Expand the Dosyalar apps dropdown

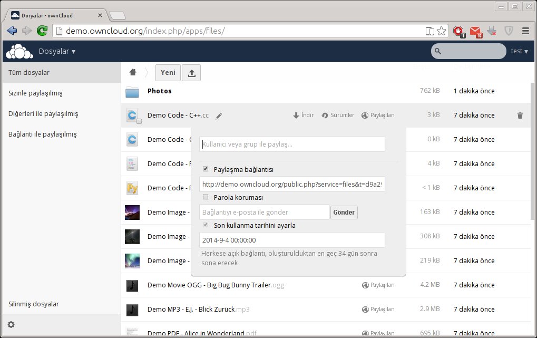[x=57, y=52]
